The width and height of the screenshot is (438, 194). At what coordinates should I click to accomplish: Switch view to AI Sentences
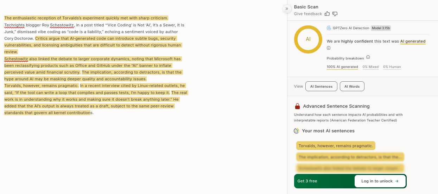tap(321, 86)
